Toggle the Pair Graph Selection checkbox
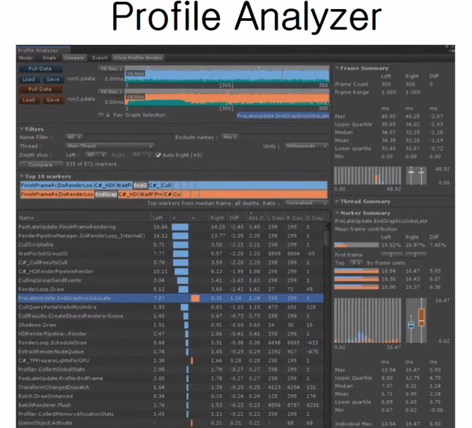This screenshot has height=428, width=472. pyautogui.click(x=101, y=115)
